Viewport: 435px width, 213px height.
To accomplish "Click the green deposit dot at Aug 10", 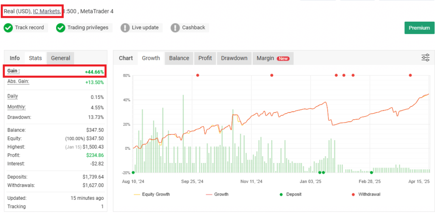I will (133, 172).
